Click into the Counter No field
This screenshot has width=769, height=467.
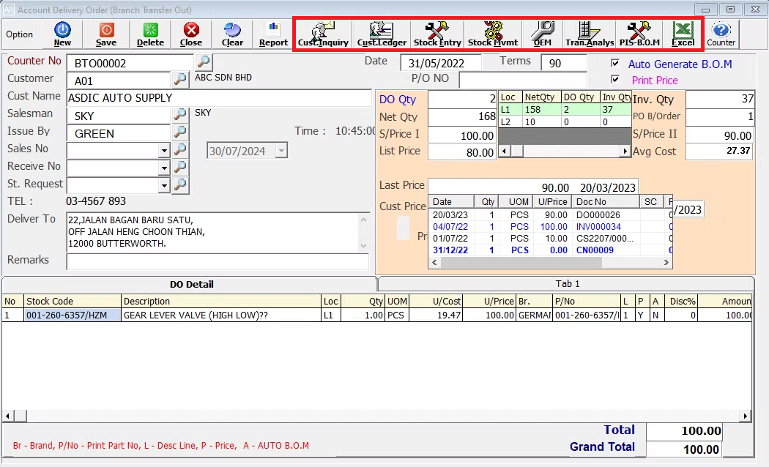[130, 63]
